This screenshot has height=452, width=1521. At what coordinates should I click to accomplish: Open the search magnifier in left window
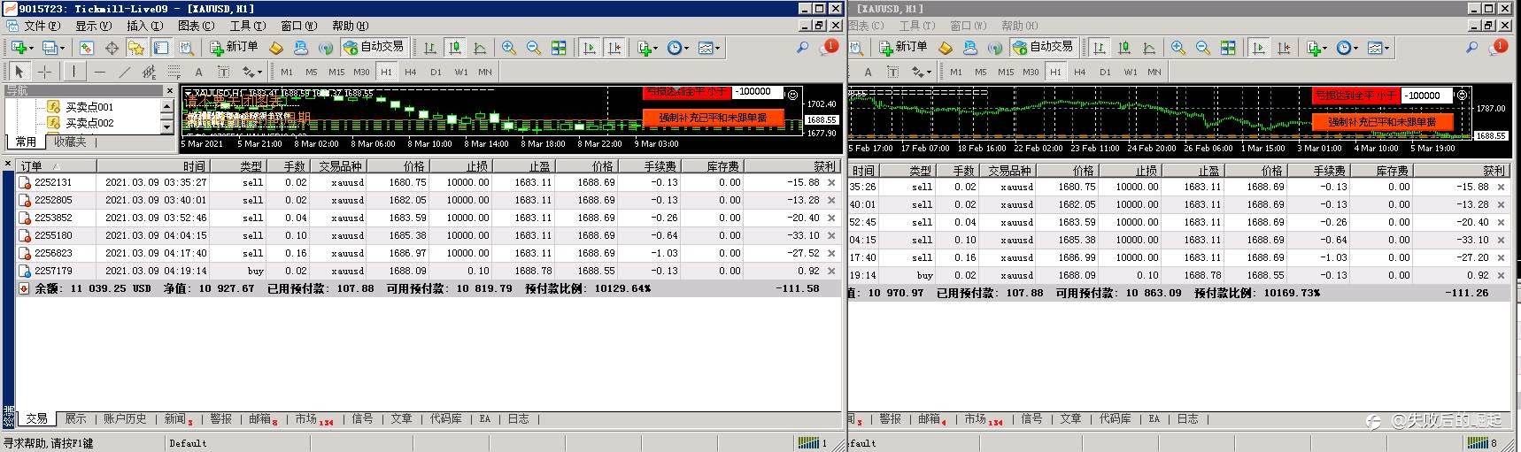pyautogui.click(x=803, y=48)
